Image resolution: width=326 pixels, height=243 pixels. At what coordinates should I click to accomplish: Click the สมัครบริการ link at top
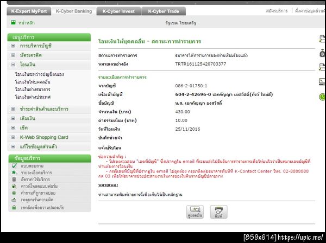tap(277, 11)
